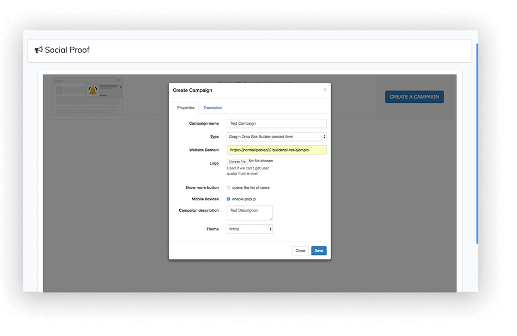Click into the Website Domain field

(276, 150)
